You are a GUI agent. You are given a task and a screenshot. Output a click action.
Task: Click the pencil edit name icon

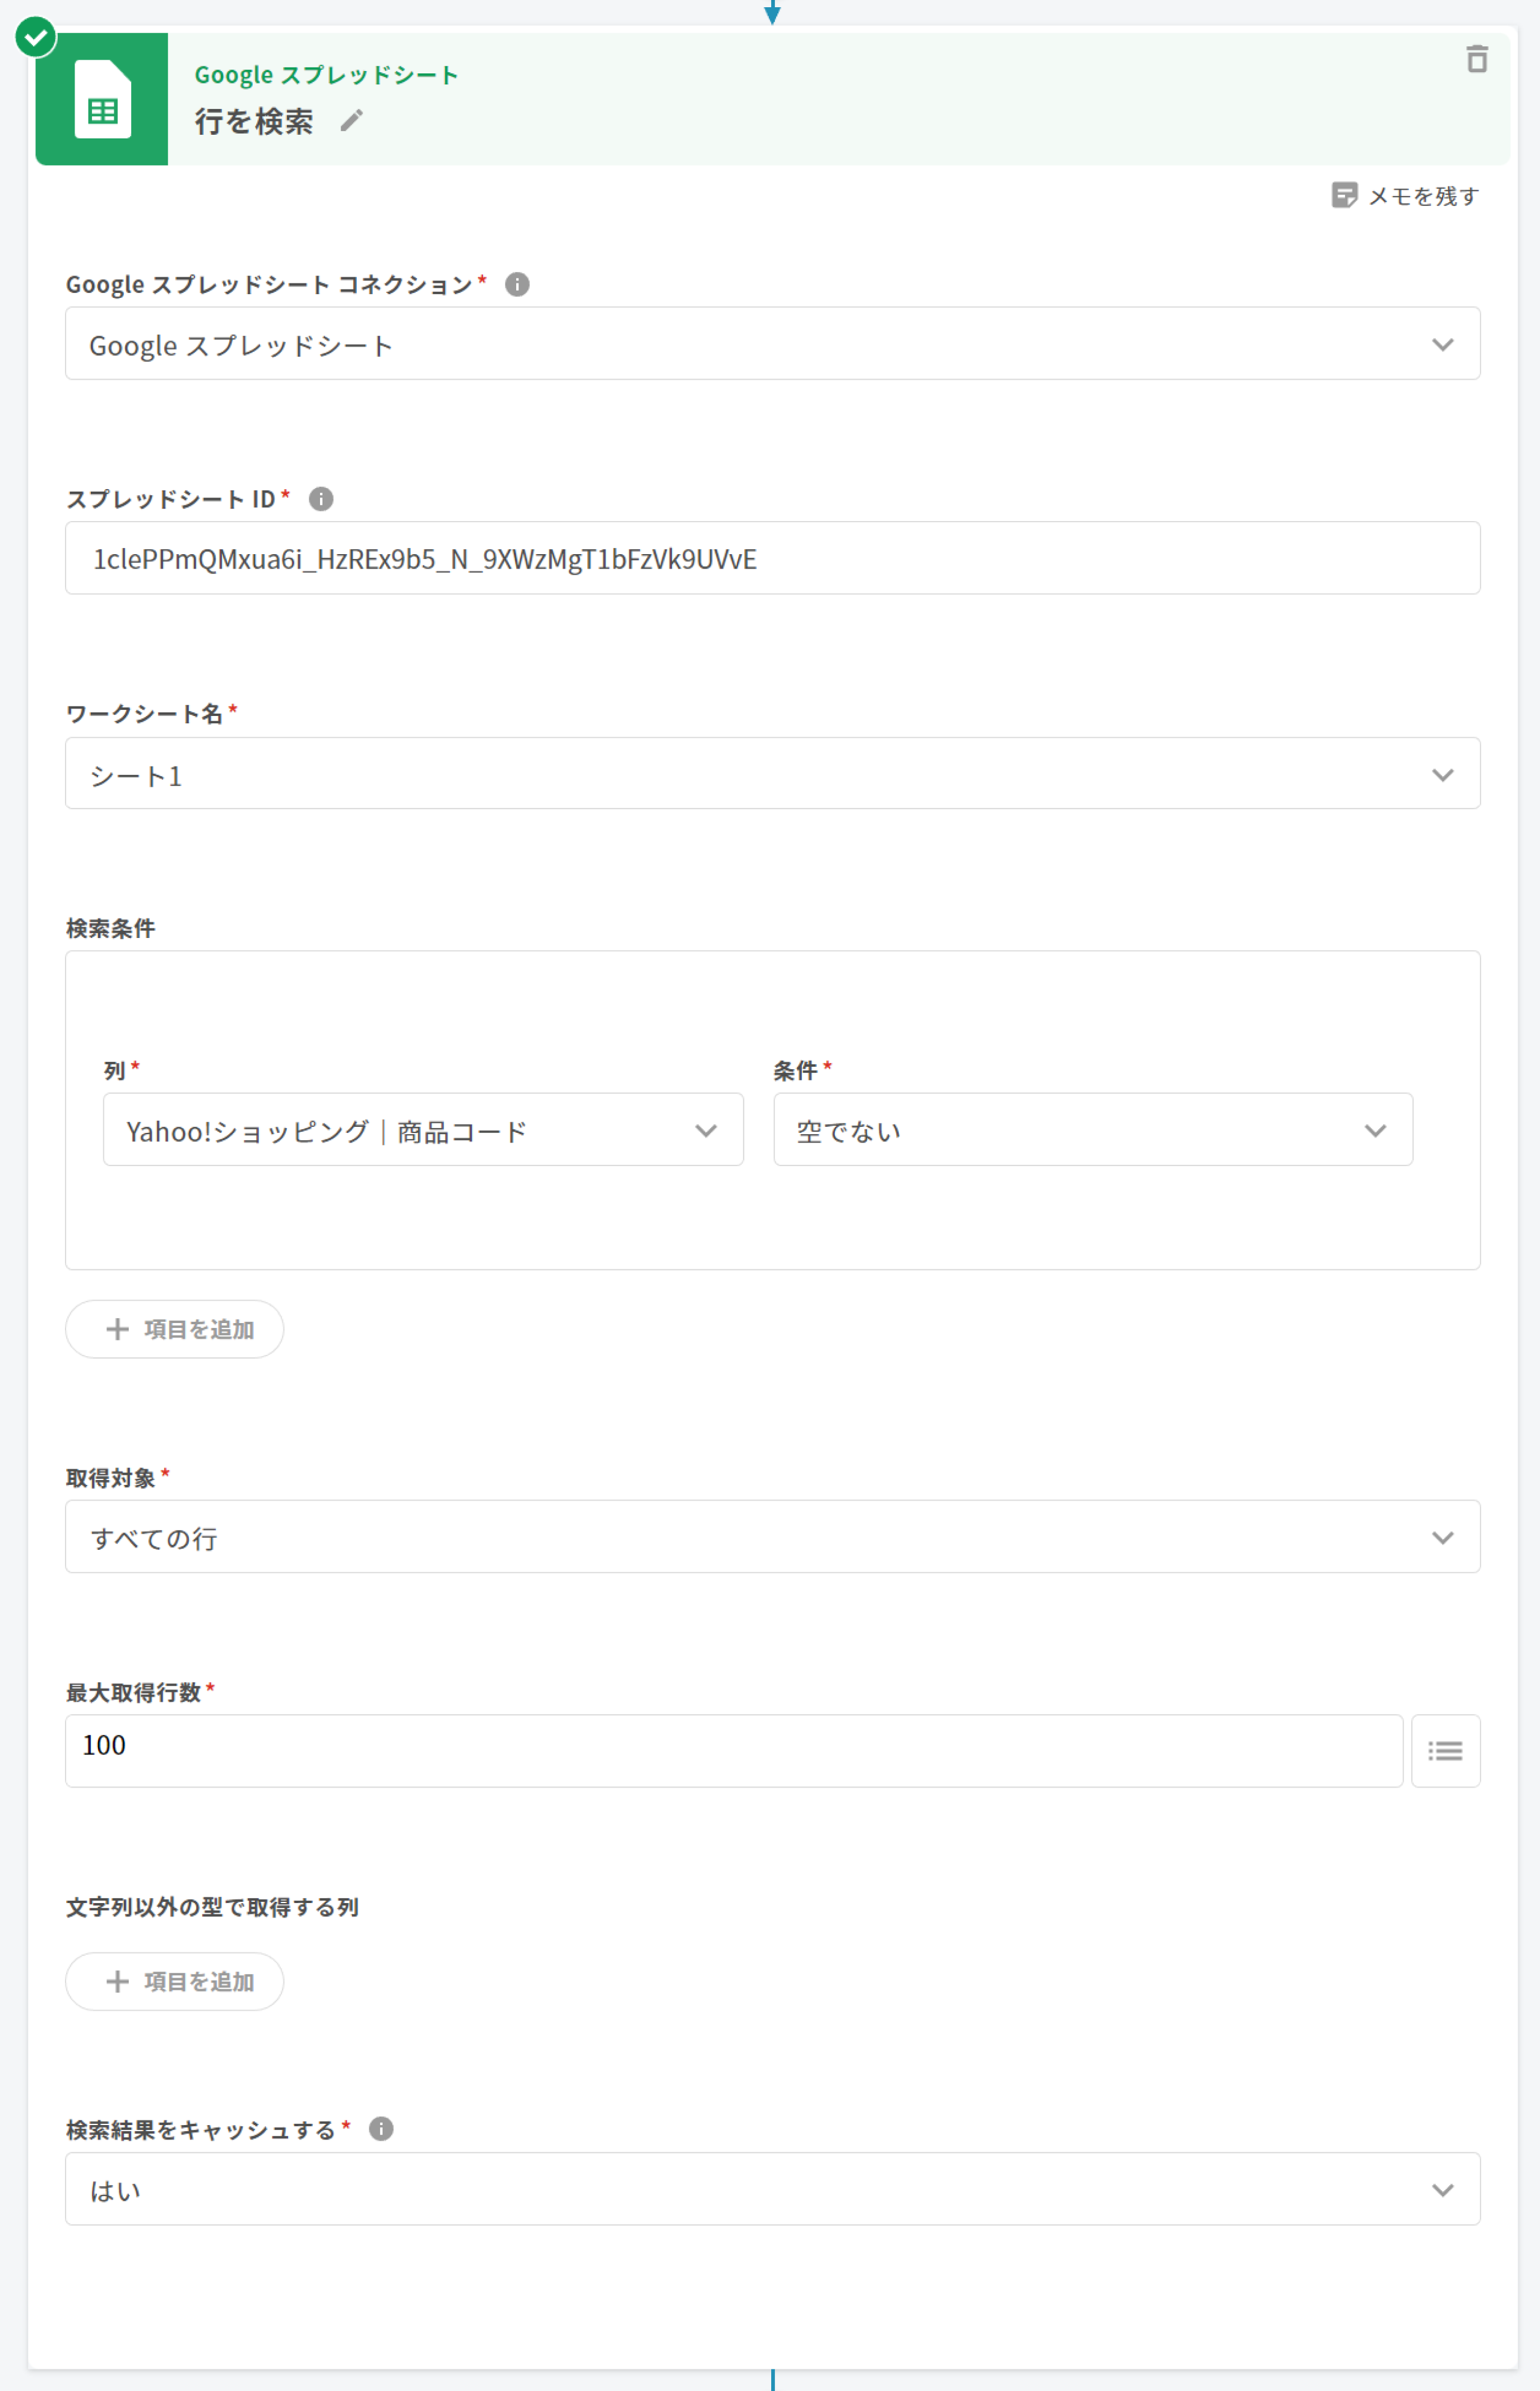coord(351,121)
